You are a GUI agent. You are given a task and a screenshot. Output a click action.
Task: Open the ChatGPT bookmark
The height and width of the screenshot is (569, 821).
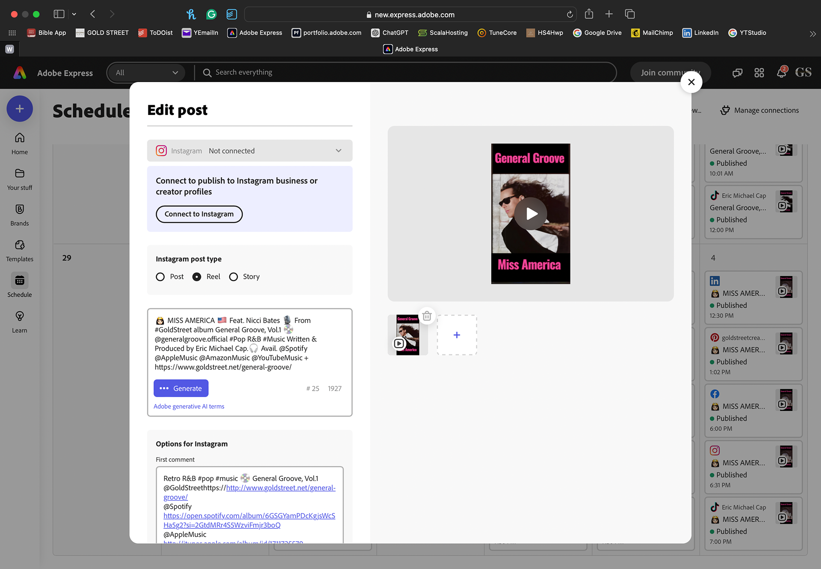(x=390, y=32)
